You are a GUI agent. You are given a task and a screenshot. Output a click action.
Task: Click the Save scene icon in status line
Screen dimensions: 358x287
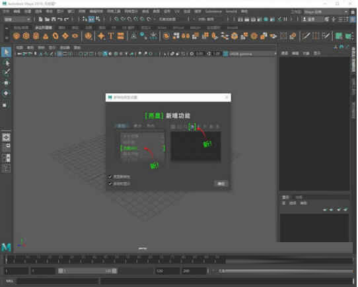[x=54, y=19]
